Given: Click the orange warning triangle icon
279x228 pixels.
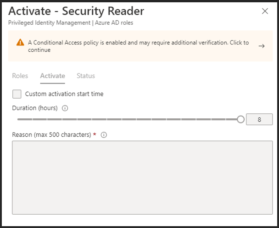Looking at the screenshot, I should (x=20, y=42).
